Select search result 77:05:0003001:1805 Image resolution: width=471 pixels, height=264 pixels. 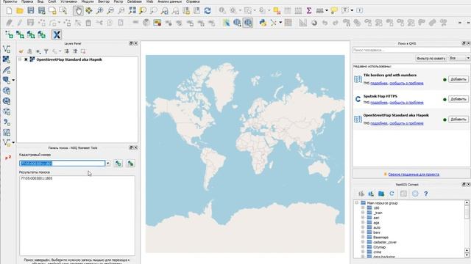click(37, 178)
